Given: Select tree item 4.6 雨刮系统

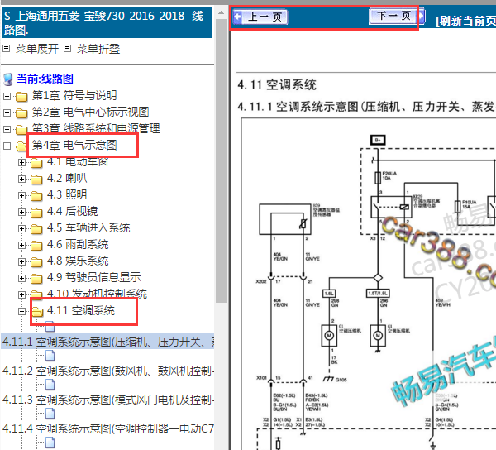Looking at the screenshot, I should [78, 244].
